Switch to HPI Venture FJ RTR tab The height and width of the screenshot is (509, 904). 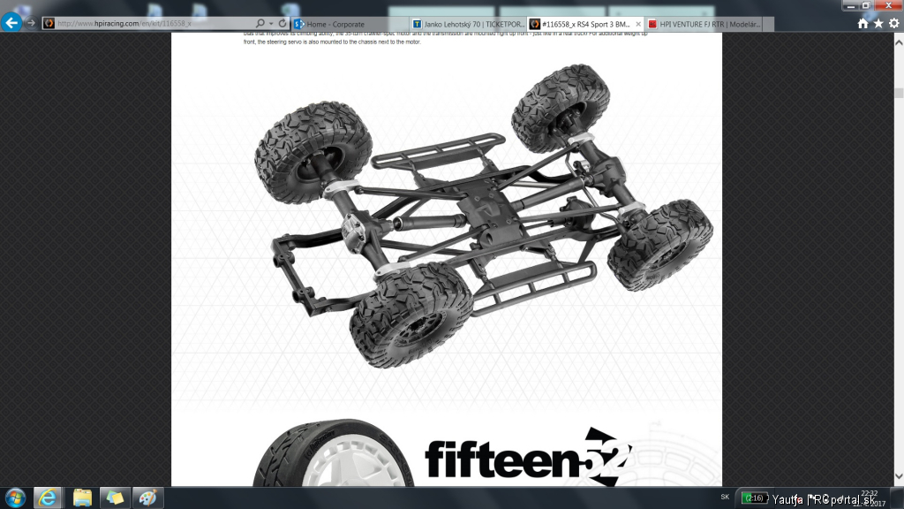coord(704,24)
